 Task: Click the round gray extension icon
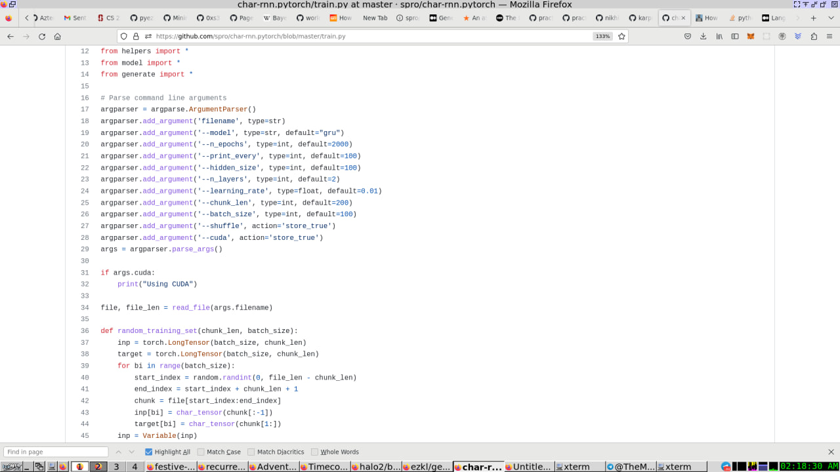pyautogui.click(x=782, y=37)
